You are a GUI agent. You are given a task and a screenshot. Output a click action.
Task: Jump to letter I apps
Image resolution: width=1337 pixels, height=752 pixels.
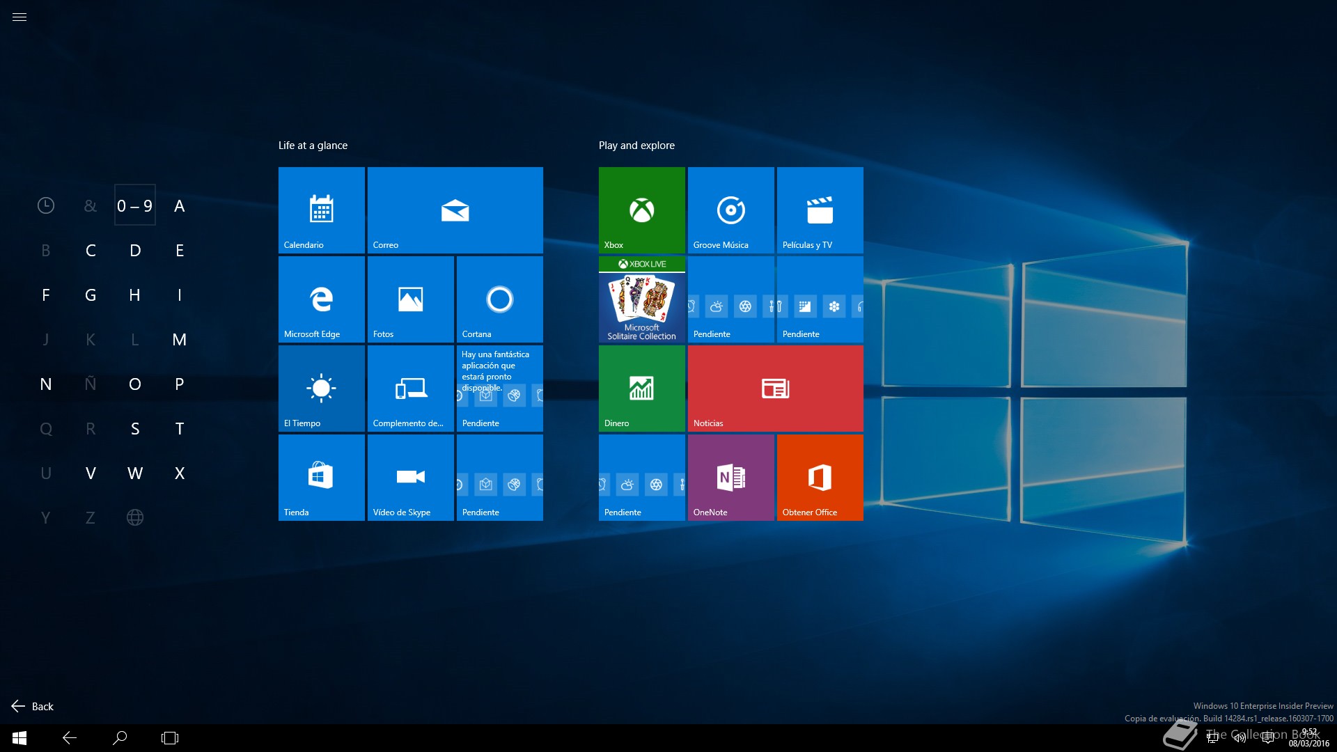pos(180,295)
